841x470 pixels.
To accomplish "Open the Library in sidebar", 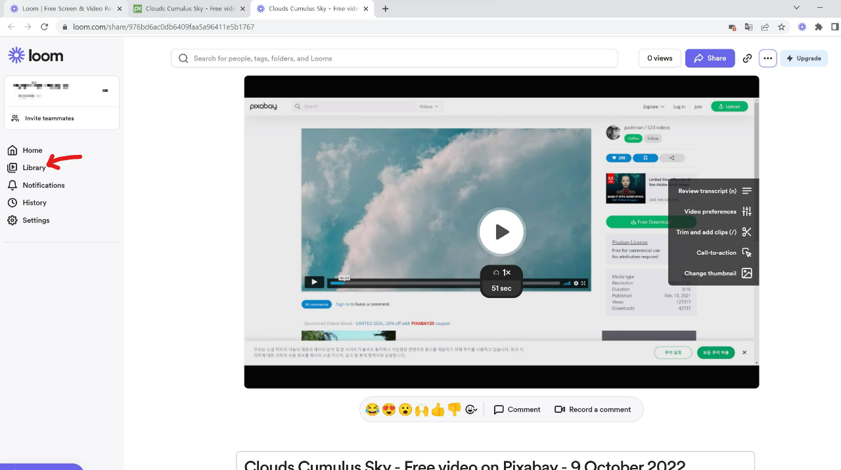I will point(27,167).
